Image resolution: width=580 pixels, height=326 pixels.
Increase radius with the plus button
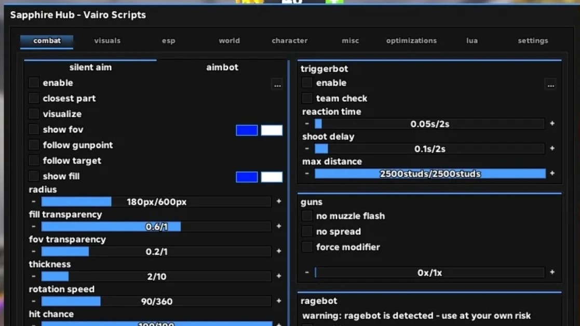pos(279,201)
